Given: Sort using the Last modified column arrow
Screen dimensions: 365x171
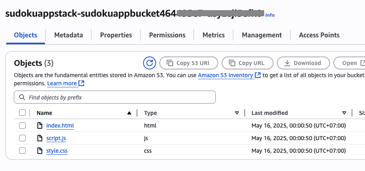Looking at the screenshot, I should coord(344,113).
